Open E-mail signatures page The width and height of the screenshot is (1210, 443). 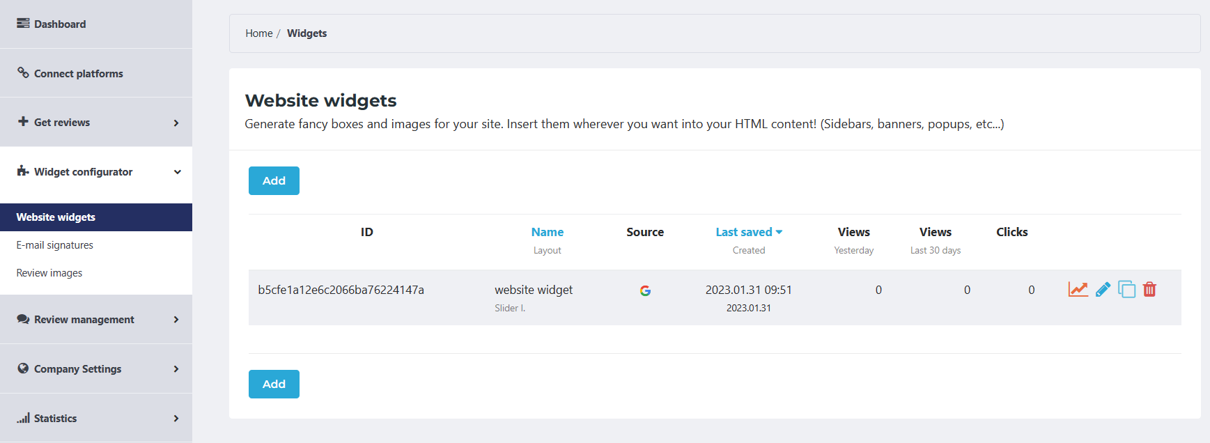(x=55, y=245)
